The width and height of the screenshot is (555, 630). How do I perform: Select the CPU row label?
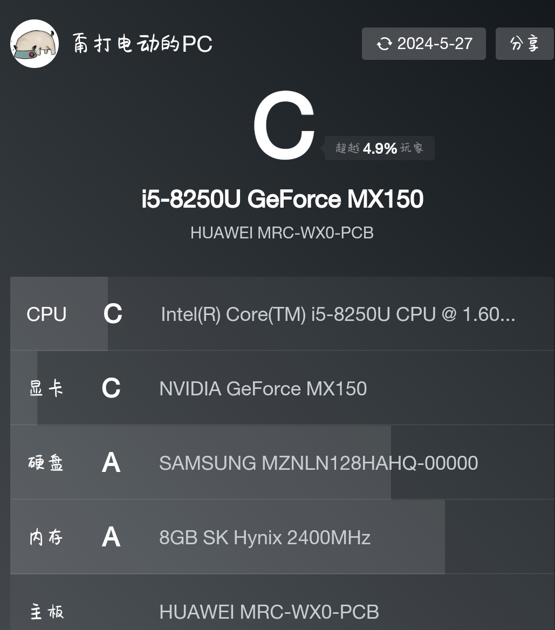click(46, 314)
